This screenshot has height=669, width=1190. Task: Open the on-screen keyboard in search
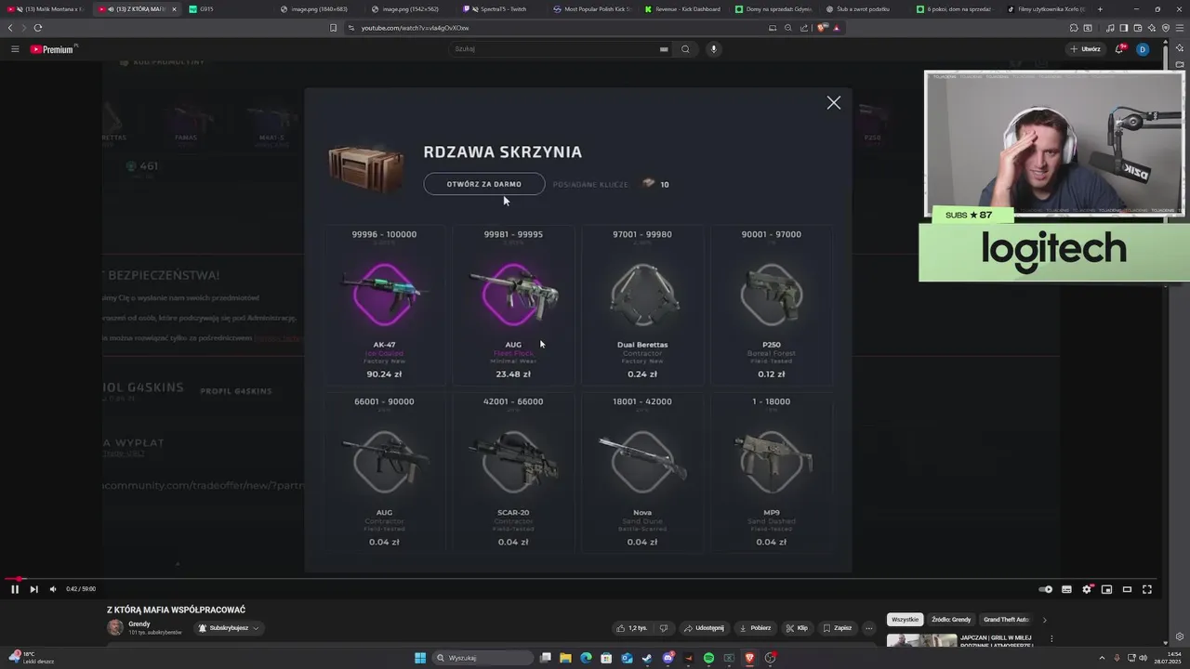pos(664,49)
